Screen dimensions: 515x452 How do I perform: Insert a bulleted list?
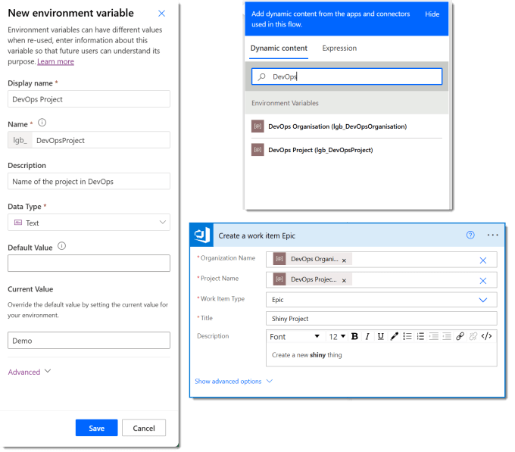[x=407, y=336]
